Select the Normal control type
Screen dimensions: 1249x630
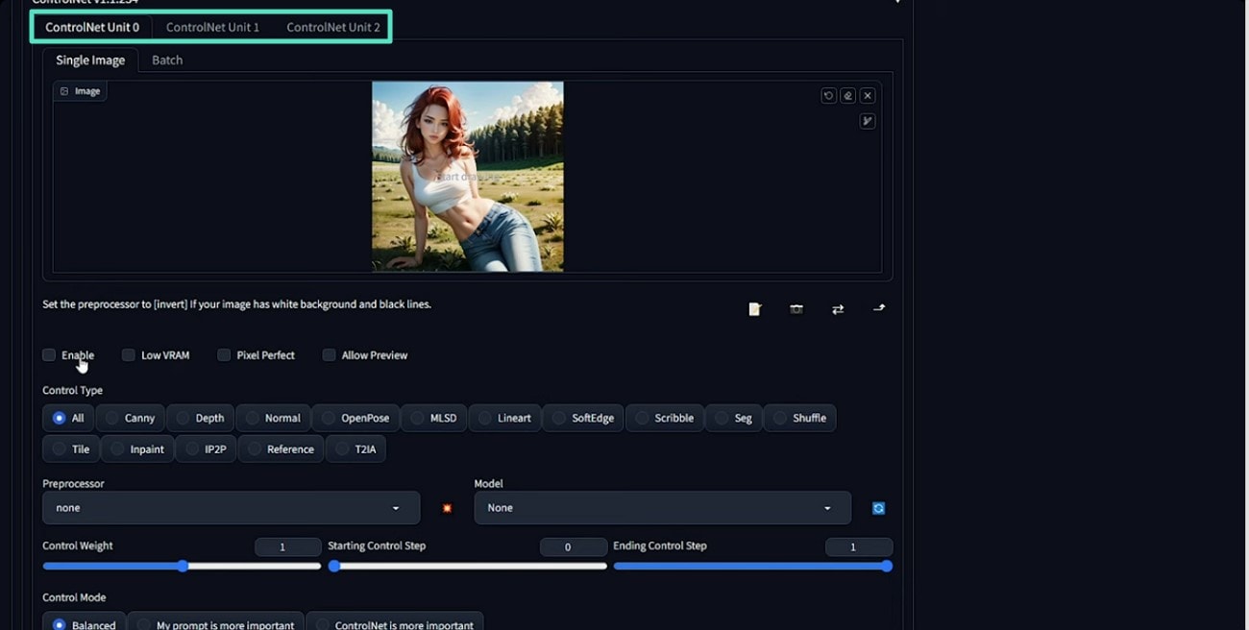pos(273,418)
